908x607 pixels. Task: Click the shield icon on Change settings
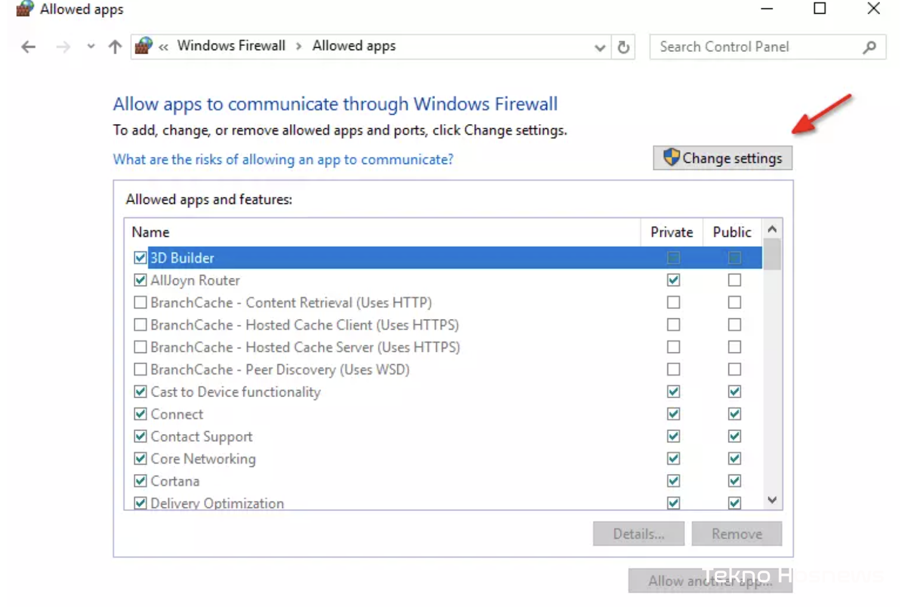click(x=671, y=157)
